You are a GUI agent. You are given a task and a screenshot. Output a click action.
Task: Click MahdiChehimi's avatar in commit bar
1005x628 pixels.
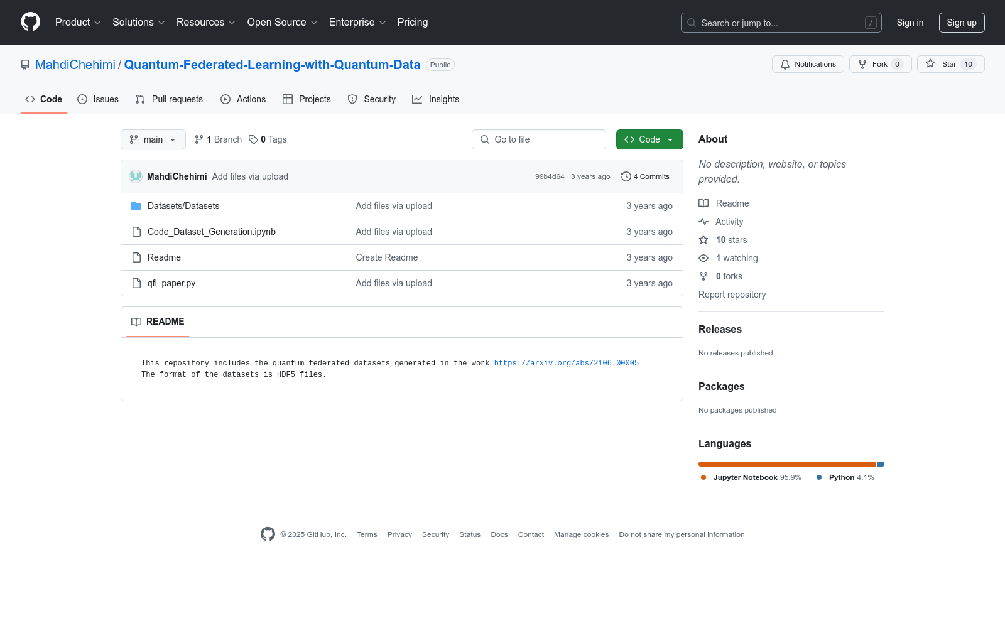(136, 176)
